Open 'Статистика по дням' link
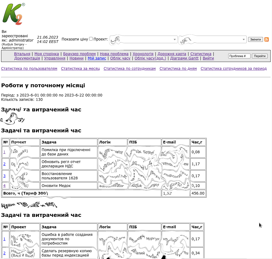Viewport: 272px width, 259px height. pyautogui.click(x=178, y=68)
